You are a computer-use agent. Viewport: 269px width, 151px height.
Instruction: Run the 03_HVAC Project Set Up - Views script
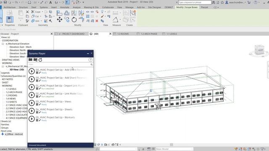click(x=32, y=103)
